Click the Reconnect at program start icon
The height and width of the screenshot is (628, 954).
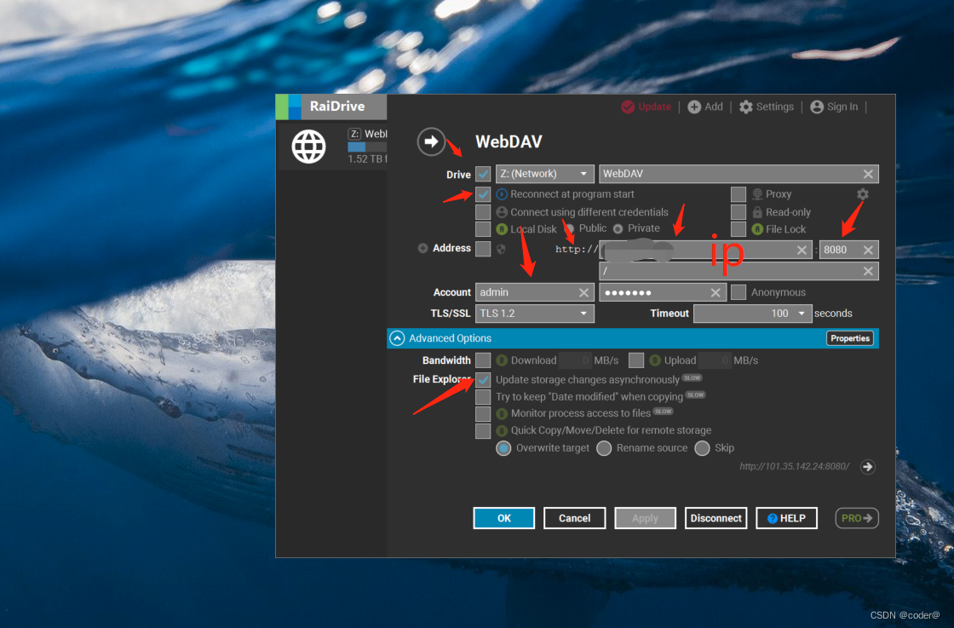click(502, 194)
